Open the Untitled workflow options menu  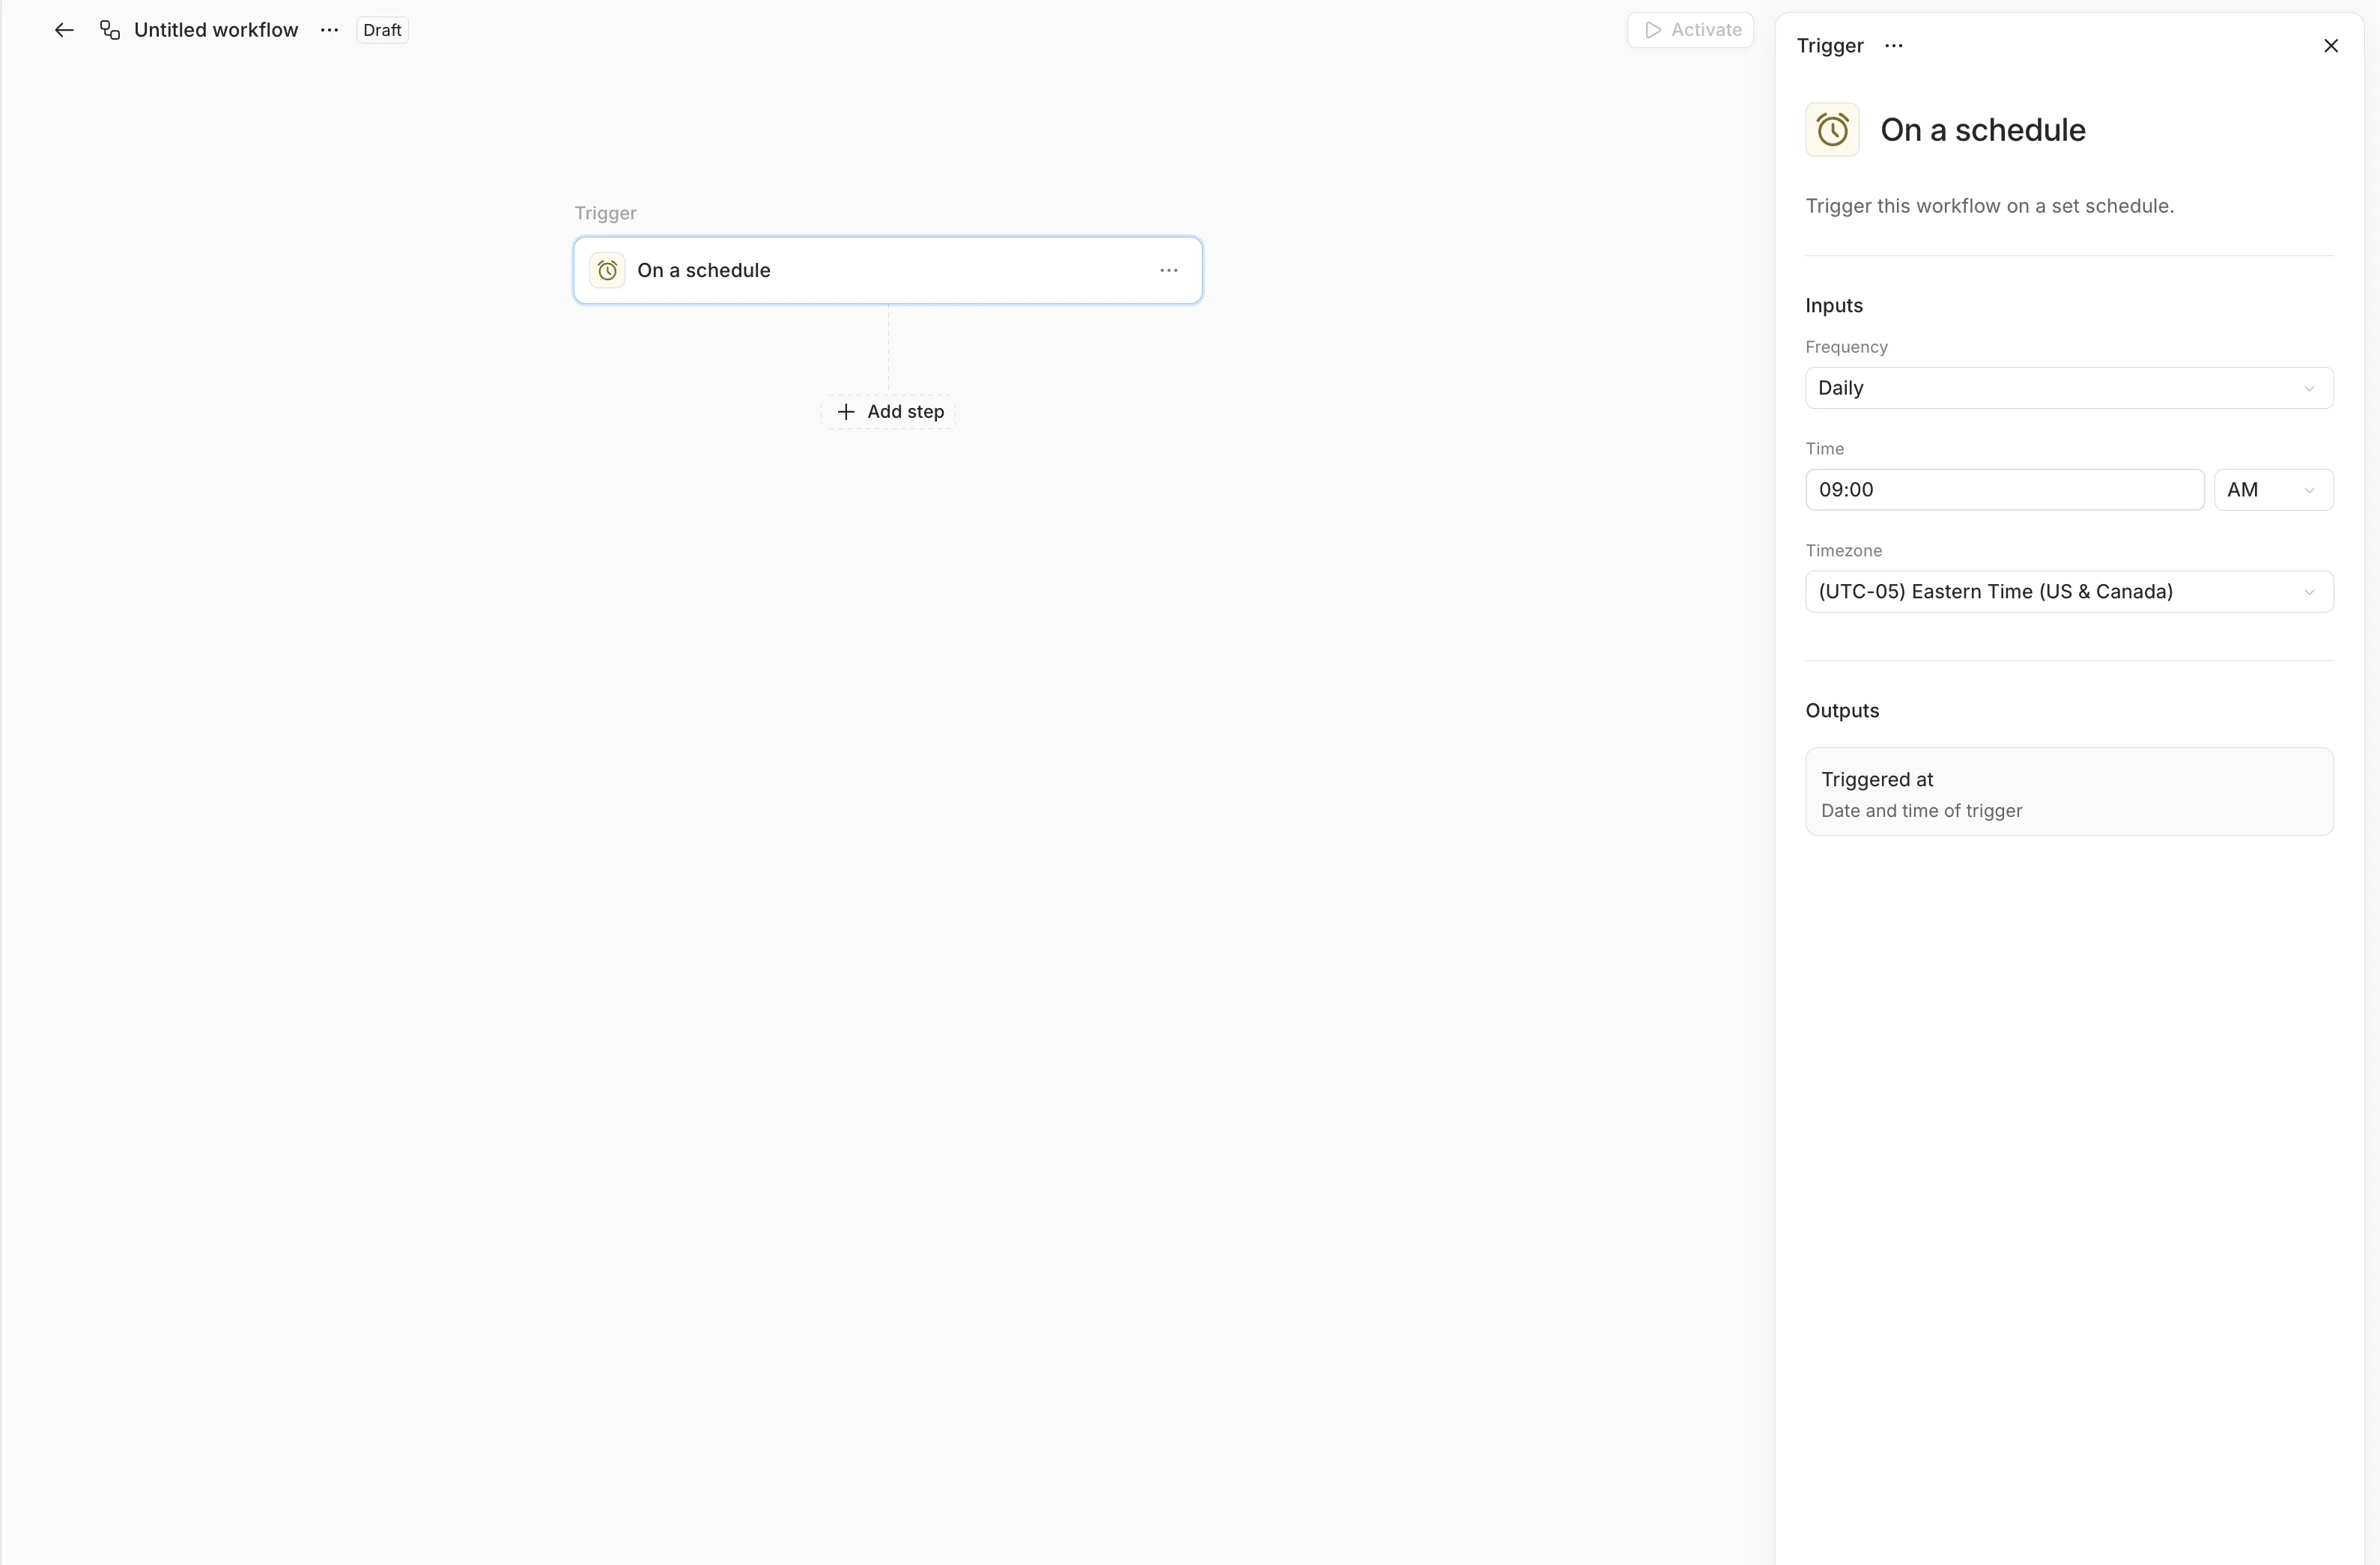(329, 30)
